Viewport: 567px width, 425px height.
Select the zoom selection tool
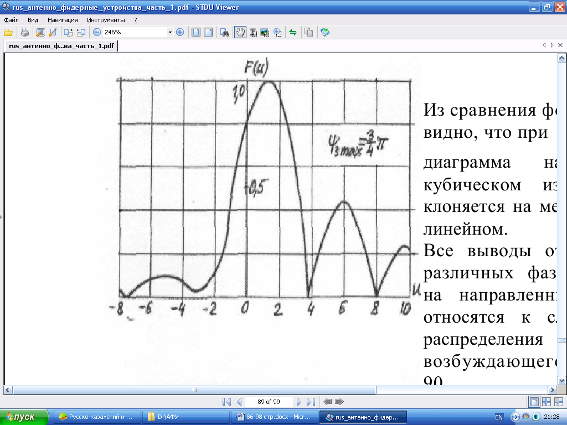[x=277, y=33]
